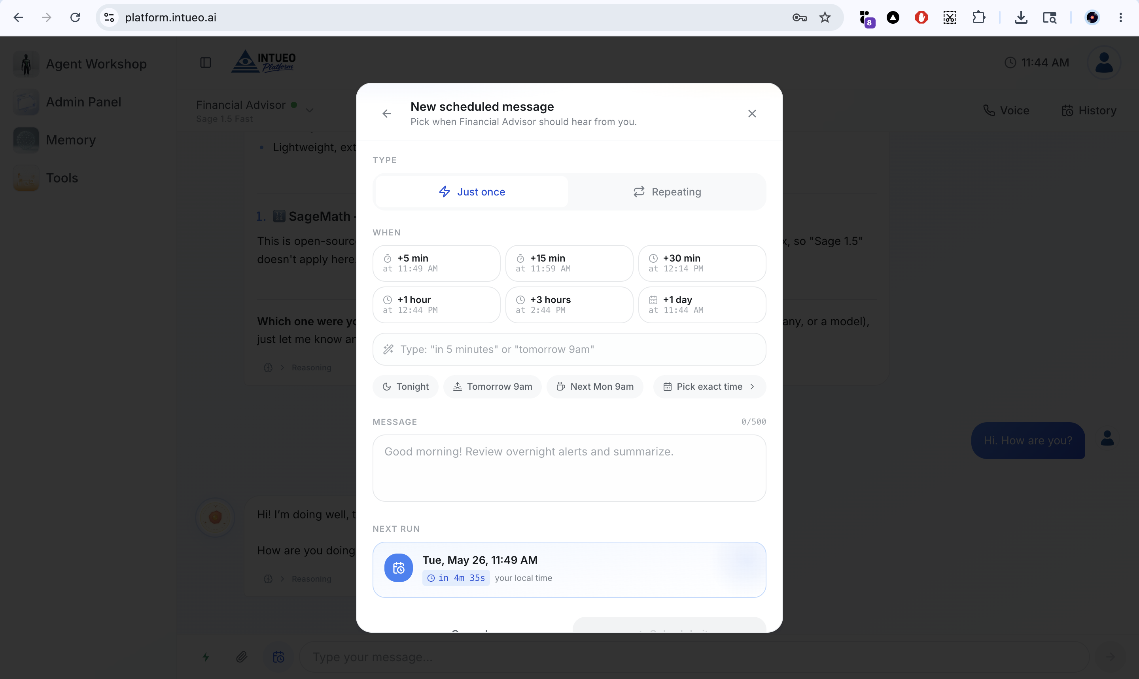Open the Chrome profile avatar

coord(1092,17)
